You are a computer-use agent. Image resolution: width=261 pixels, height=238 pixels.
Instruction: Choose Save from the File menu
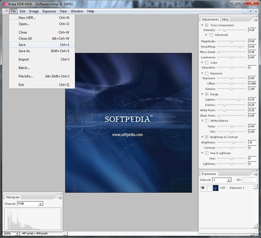(x=42, y=45)
